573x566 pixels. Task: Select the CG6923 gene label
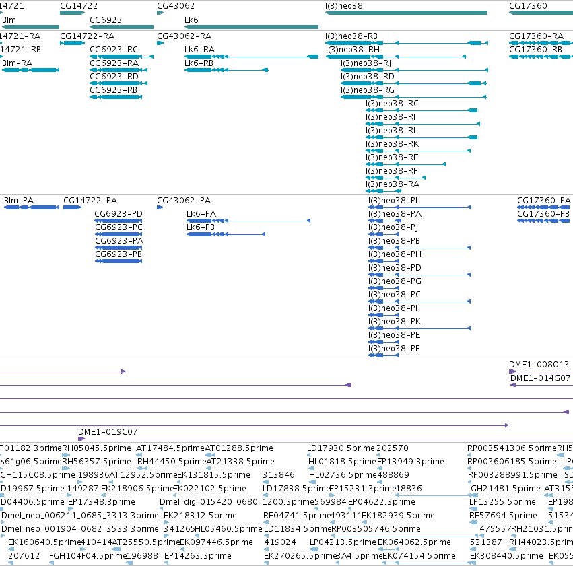(x=106, y=20)
